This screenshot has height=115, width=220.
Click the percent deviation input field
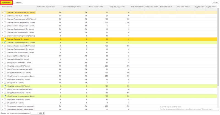coord(36,113)
